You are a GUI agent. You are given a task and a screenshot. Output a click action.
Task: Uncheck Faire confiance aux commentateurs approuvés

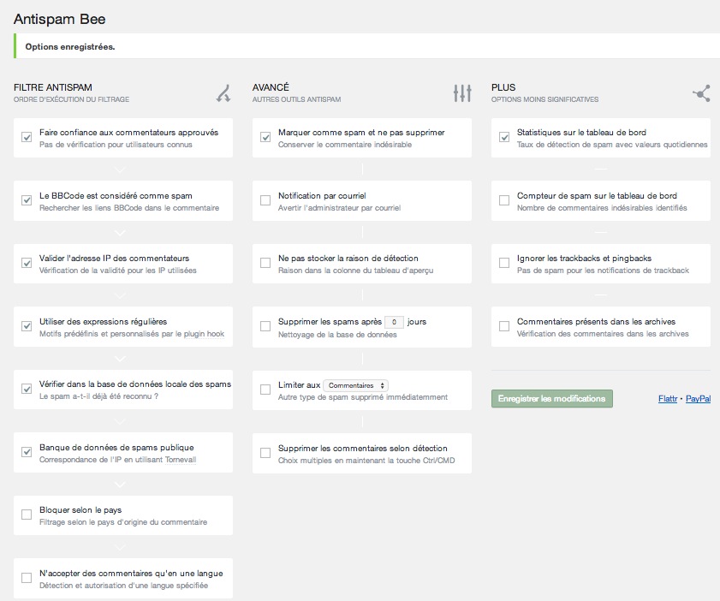tap(27, 137)
